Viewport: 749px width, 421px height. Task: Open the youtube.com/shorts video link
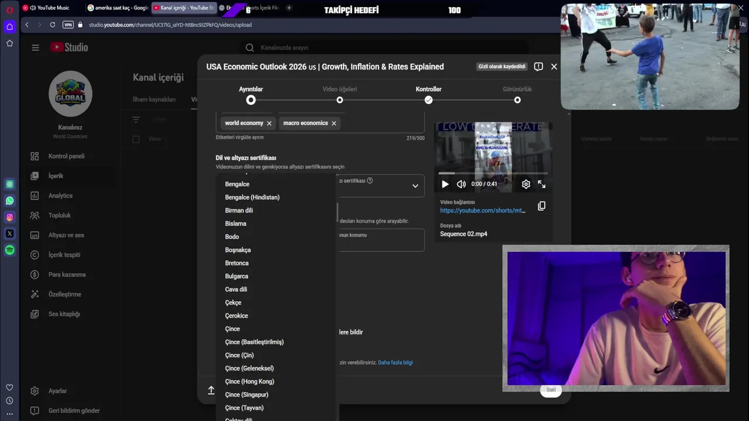point(483,210)
